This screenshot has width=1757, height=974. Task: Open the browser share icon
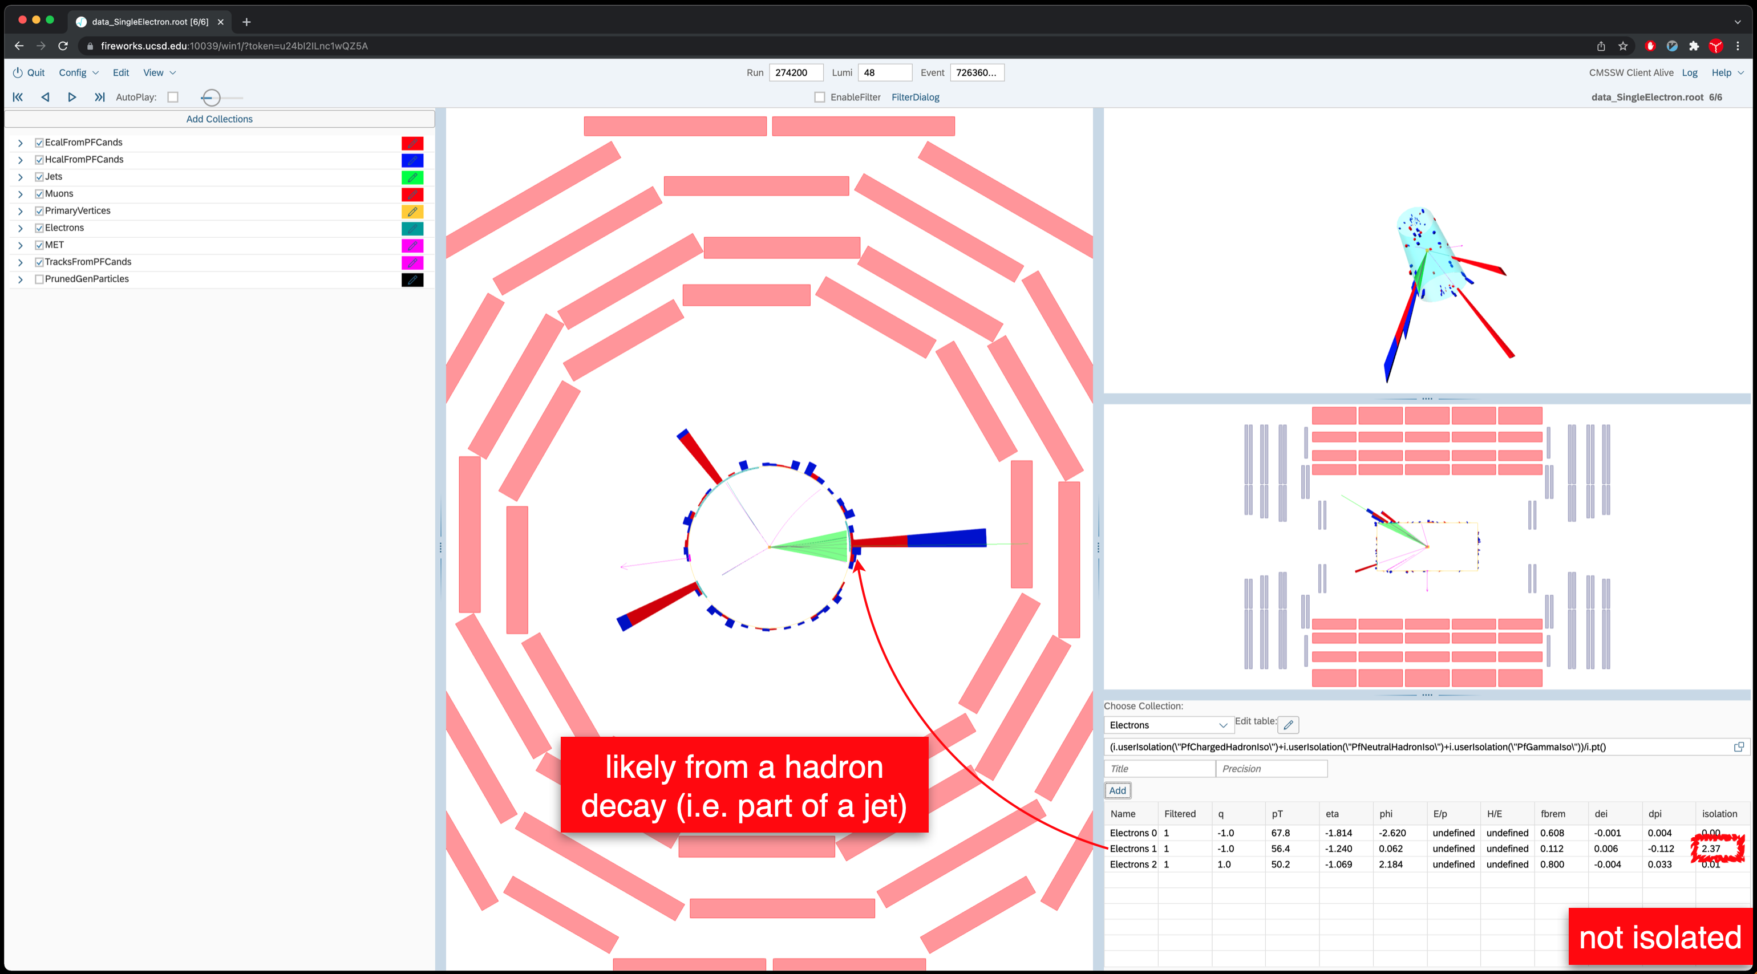pyautogui.click(x=1601, y=46)
